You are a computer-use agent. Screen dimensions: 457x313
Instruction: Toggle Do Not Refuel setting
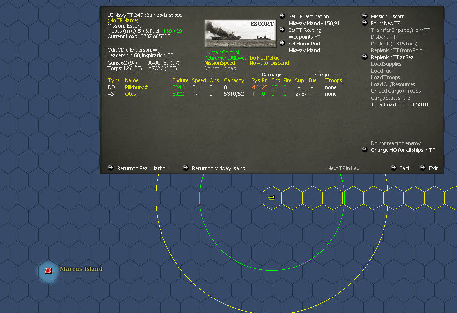click(x=265, y=58)
